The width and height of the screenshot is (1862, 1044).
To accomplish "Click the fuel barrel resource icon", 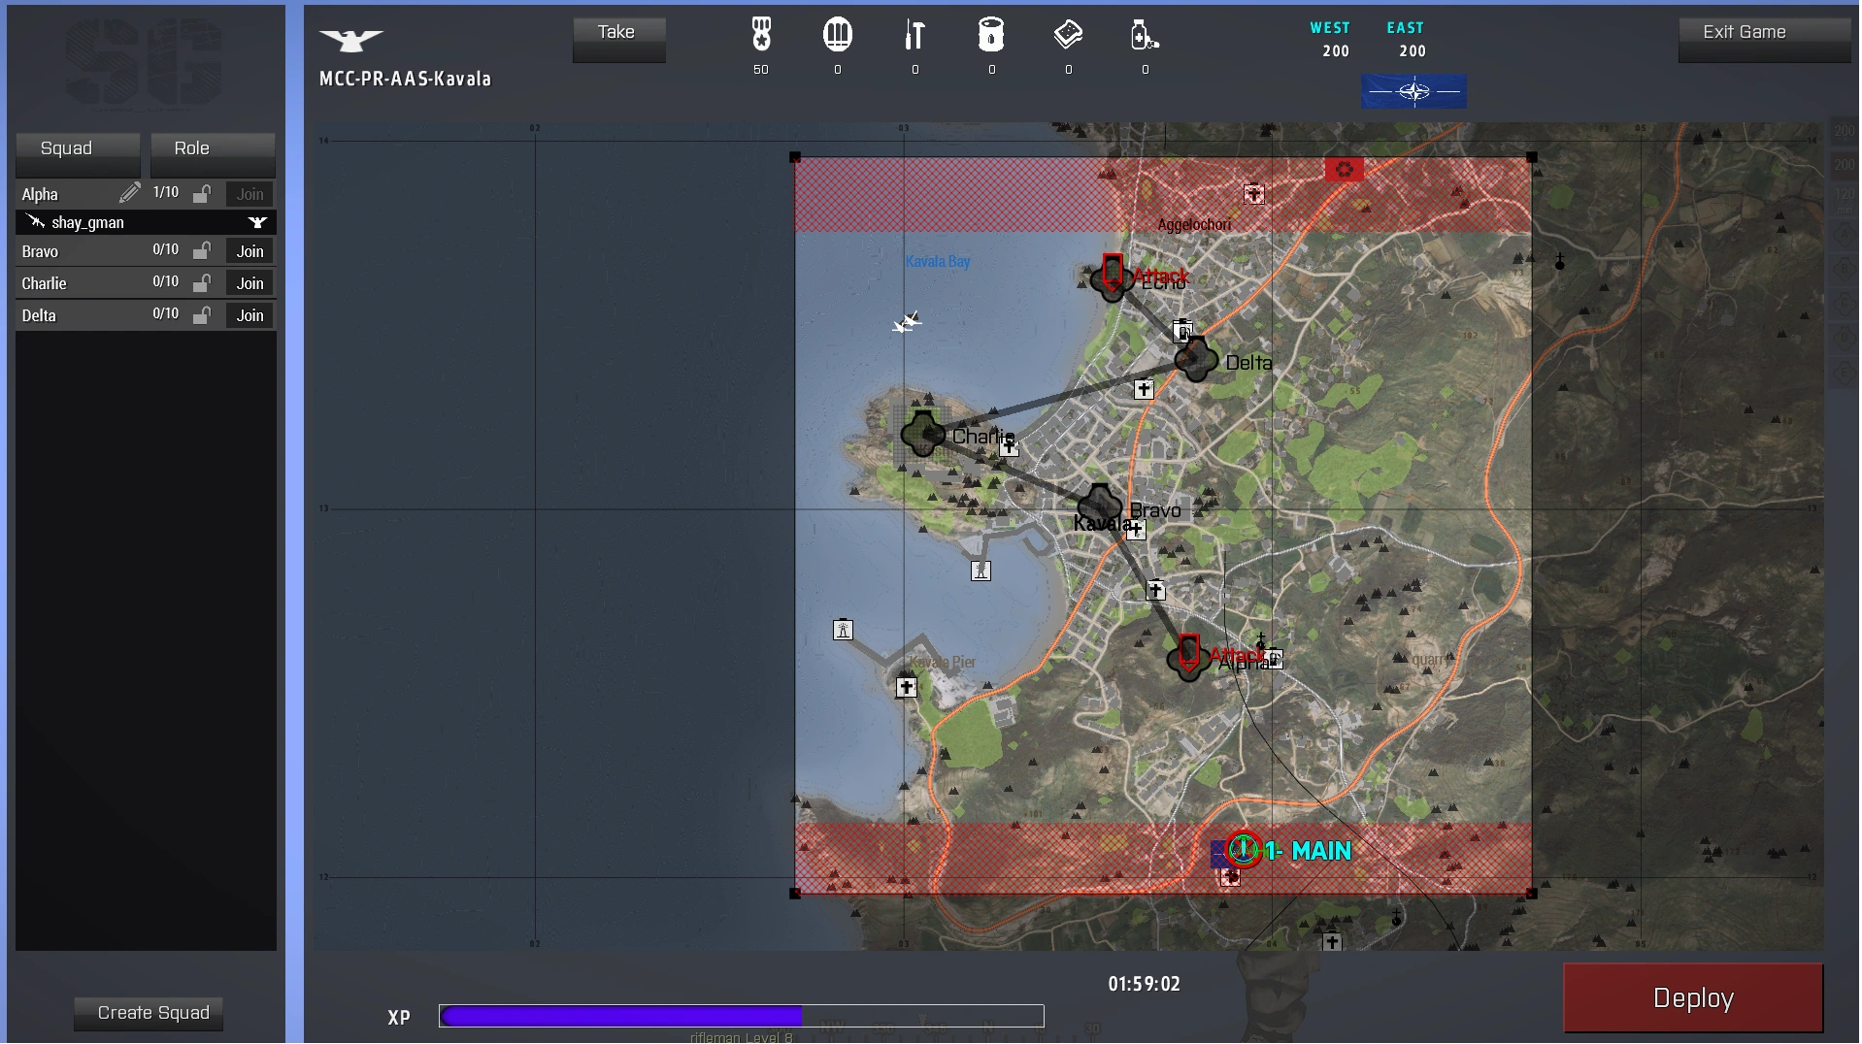I will pos(991,35).
